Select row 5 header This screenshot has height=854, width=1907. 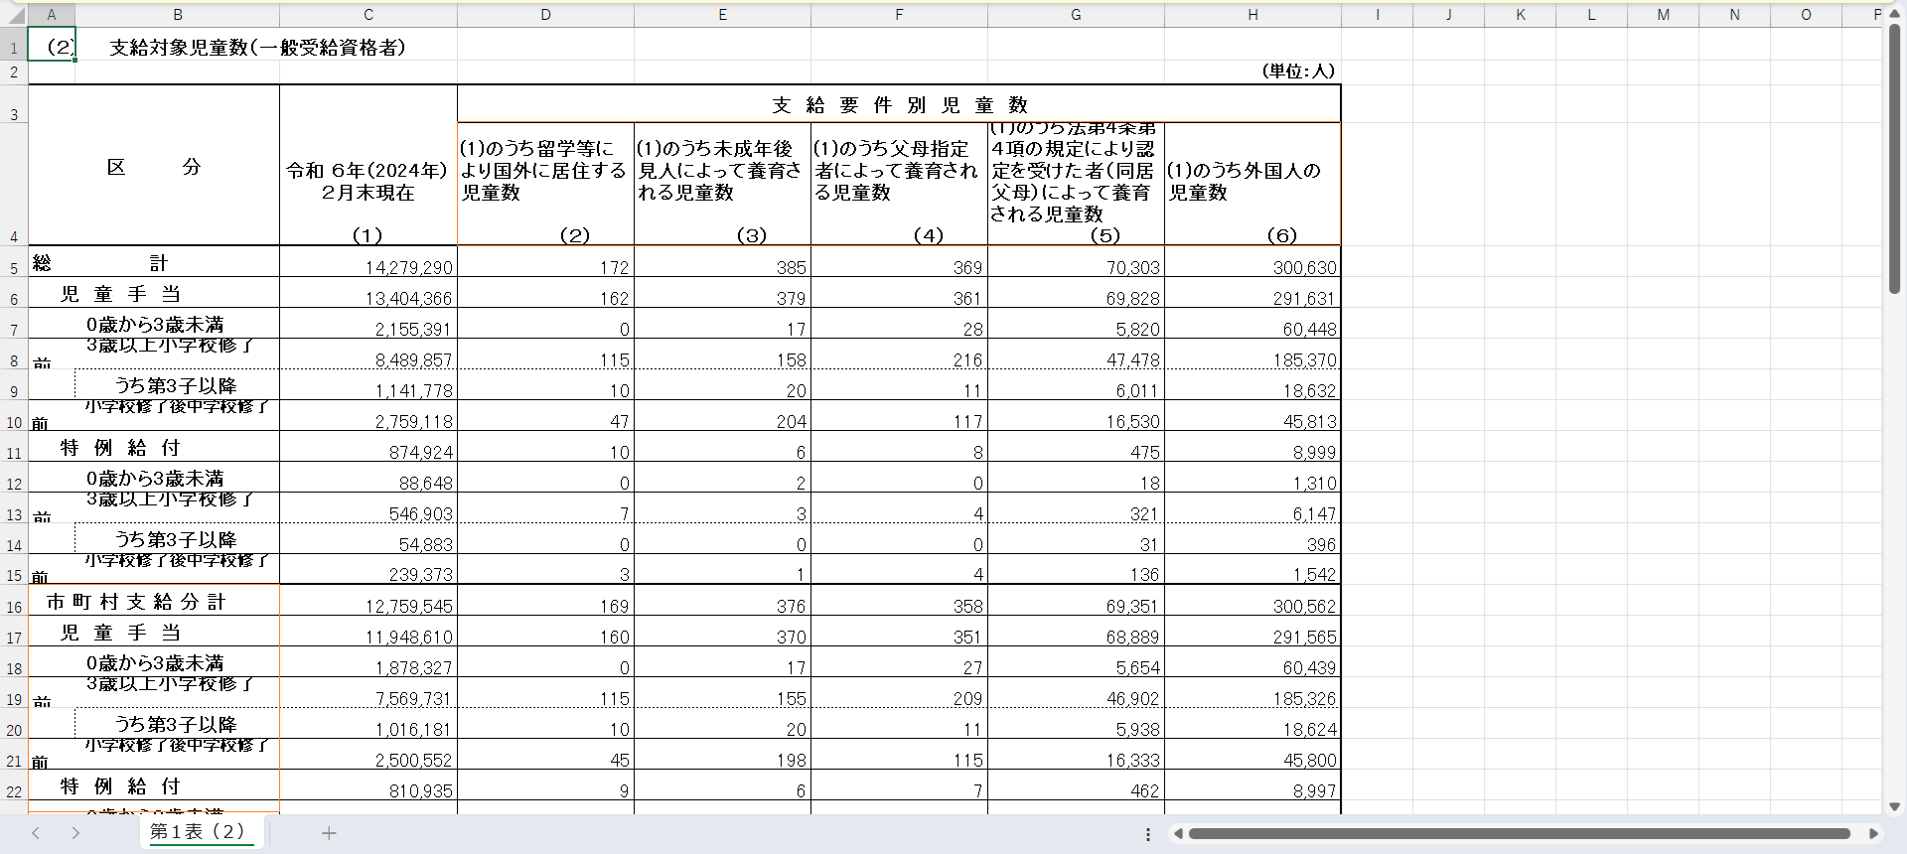pos(14,268)
